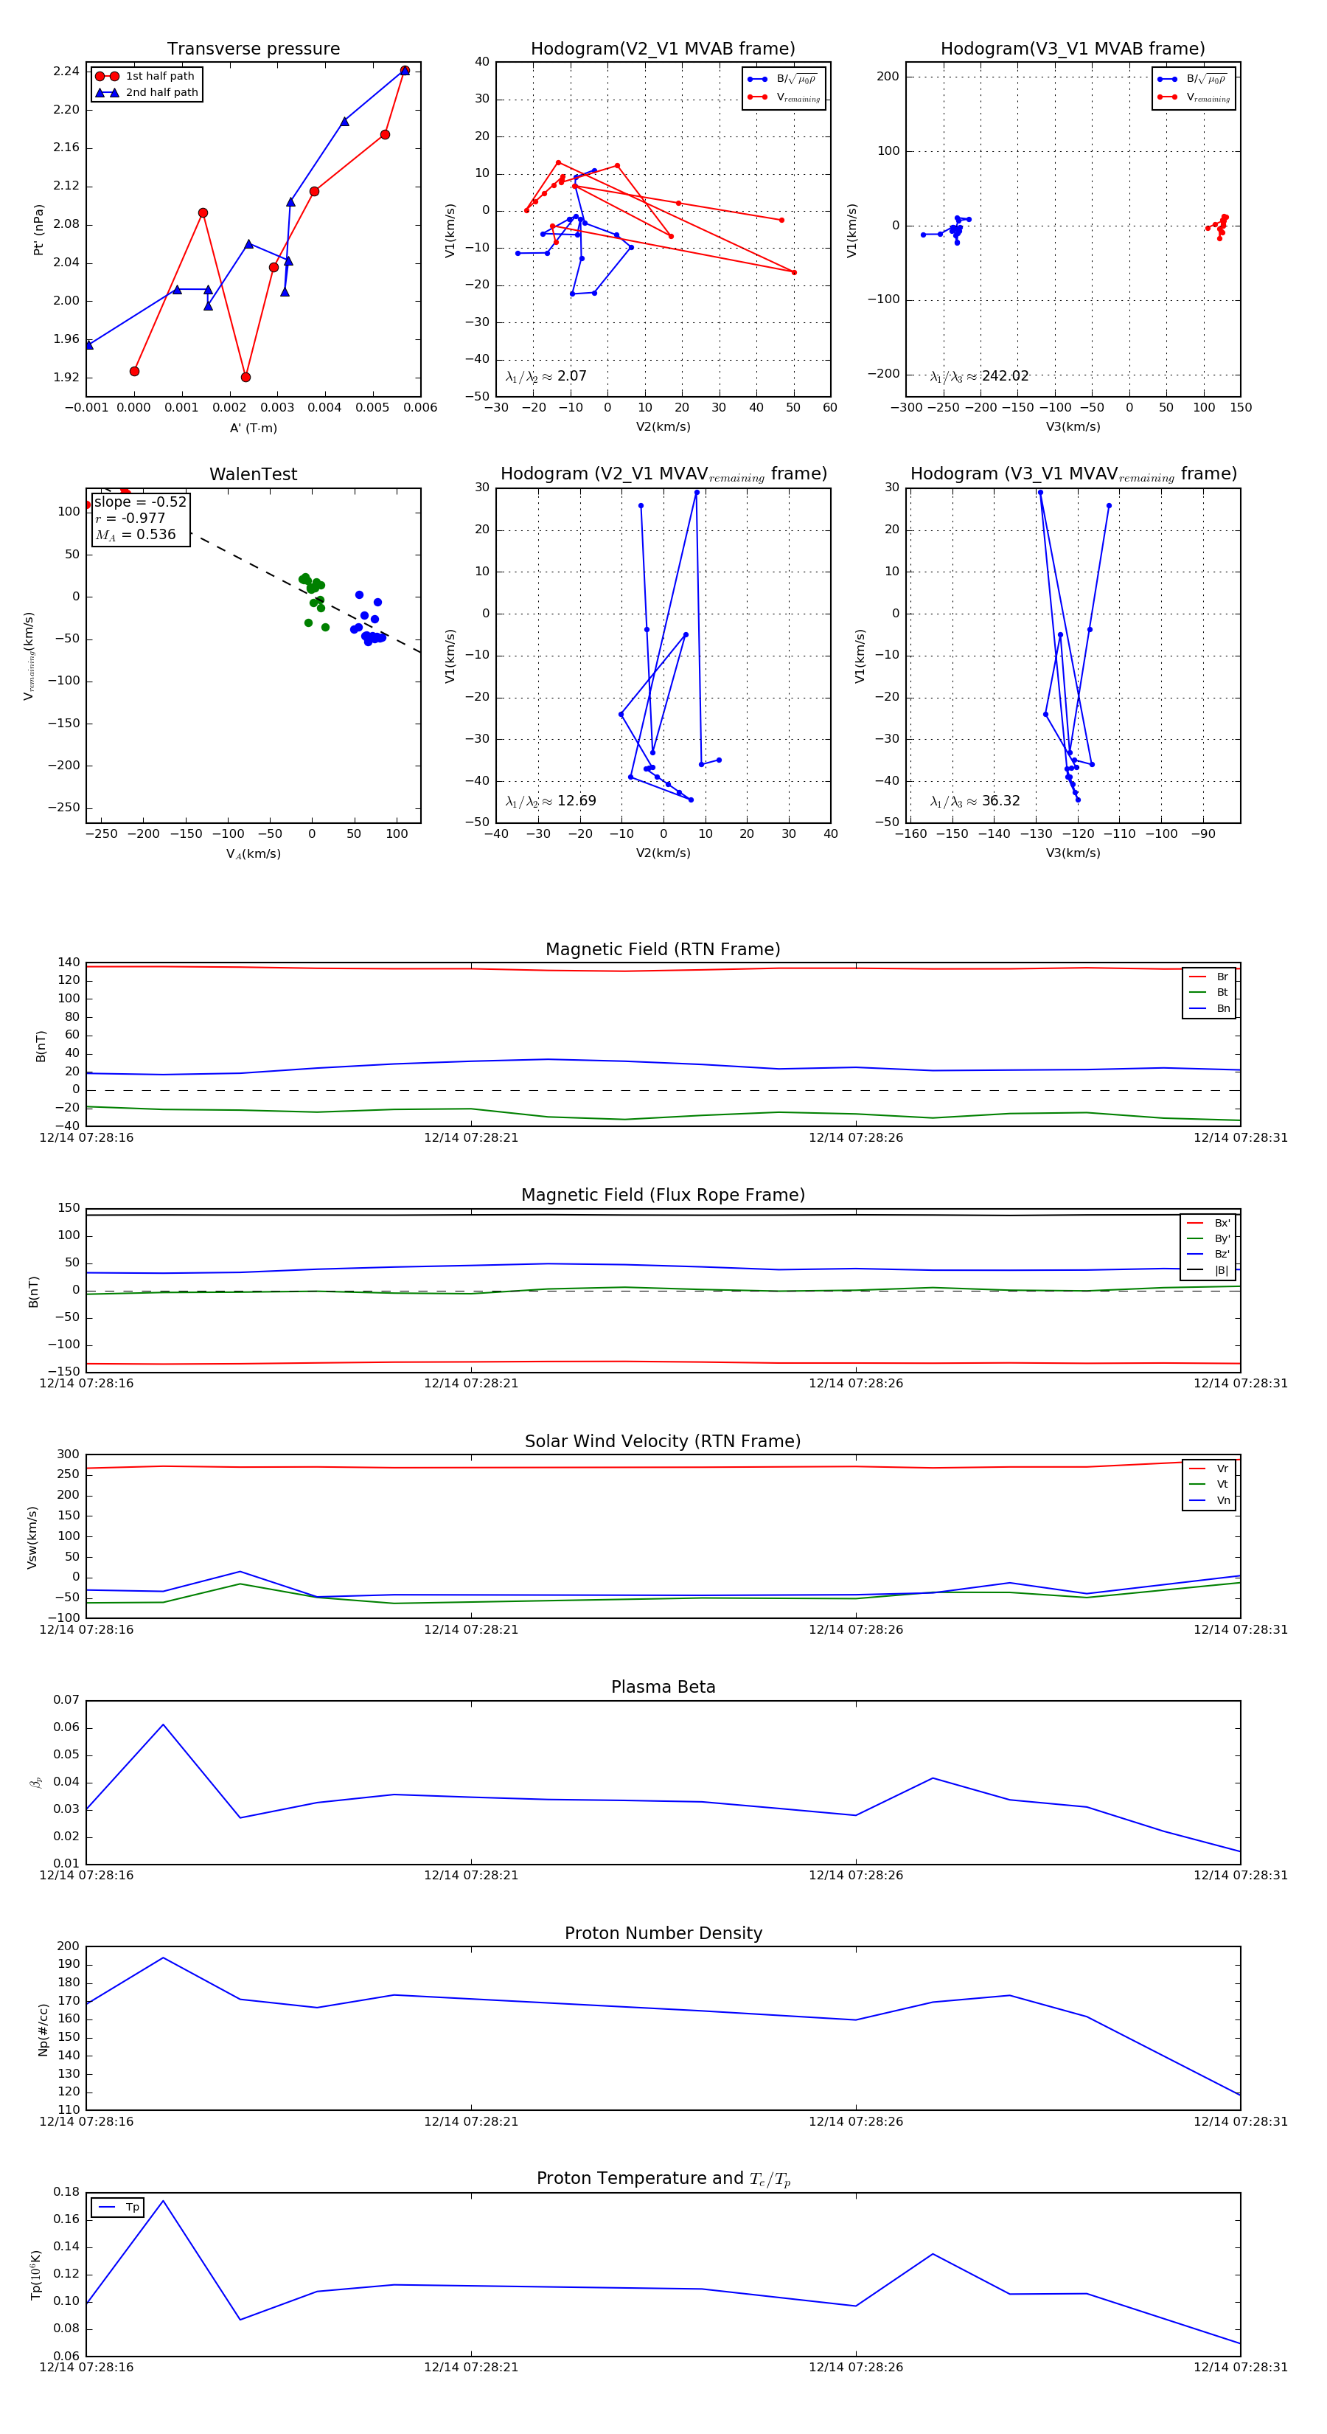The image size is (1327, 2434).
Task: Click '12/14 07:28:21' tick under Plasma Beta
Action: tap(471, 1875)
